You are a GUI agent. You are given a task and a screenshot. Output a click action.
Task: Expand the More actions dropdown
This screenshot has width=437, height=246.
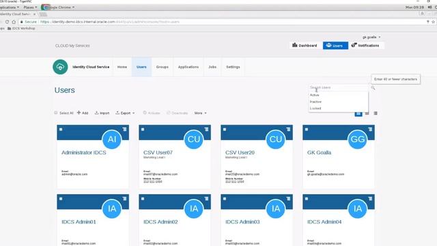(x=200, y=113)
